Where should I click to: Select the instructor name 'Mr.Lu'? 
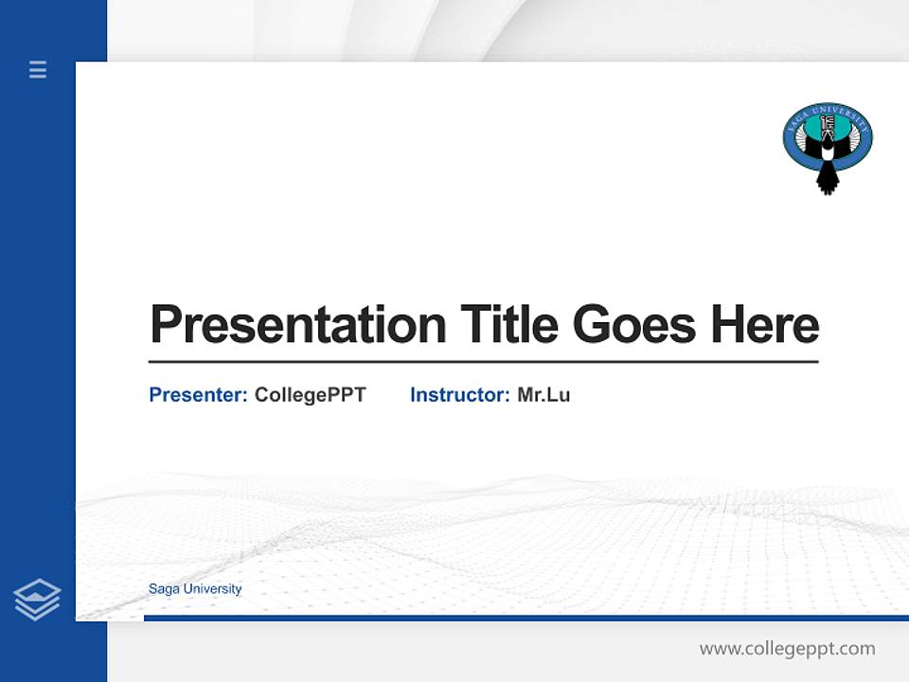544,395
